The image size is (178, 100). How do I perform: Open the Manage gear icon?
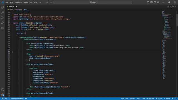pos(3,95)
